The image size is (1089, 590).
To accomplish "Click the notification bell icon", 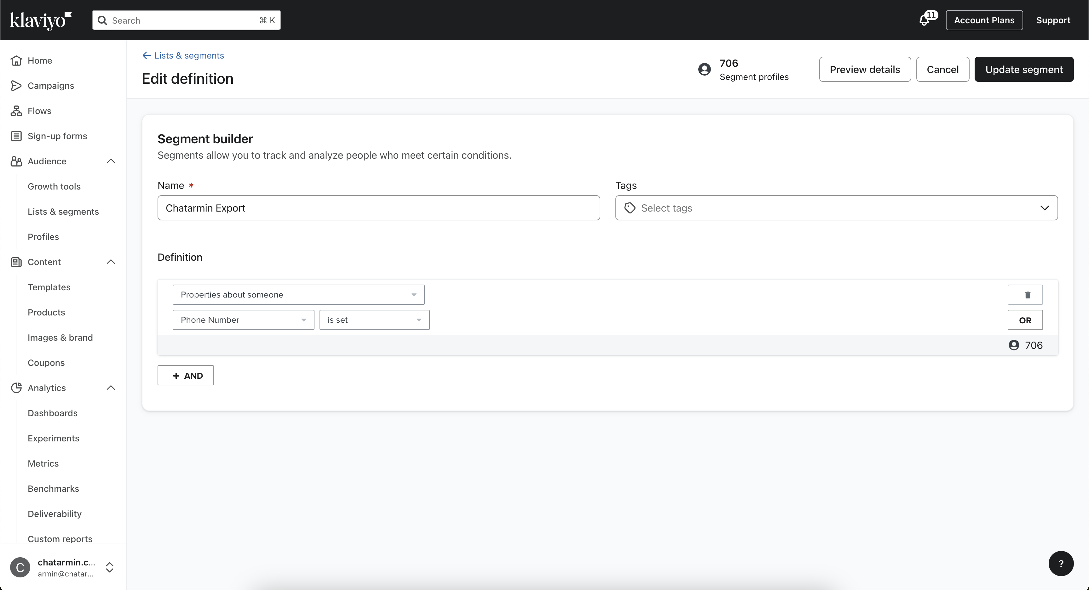I will (925, 20).
